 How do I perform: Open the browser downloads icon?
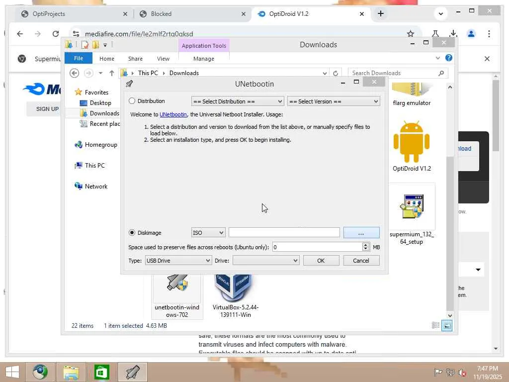pyautogui.click(x=453, y=34)
